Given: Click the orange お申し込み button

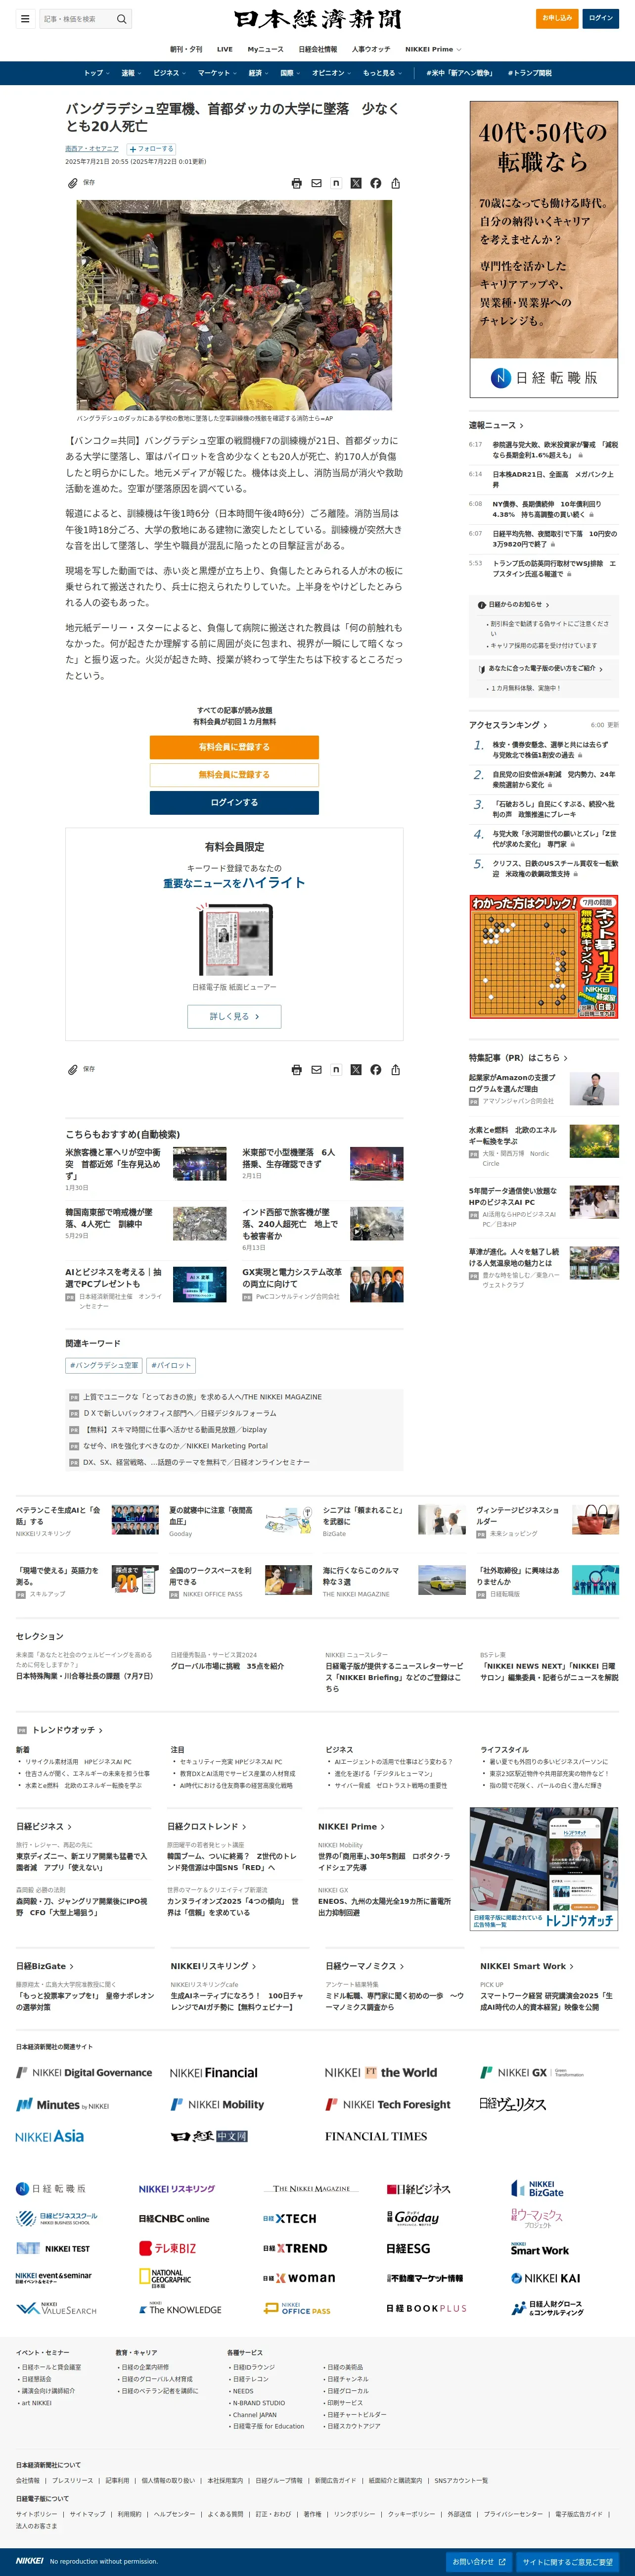Looking at the screenshot, I should point(557,18).
